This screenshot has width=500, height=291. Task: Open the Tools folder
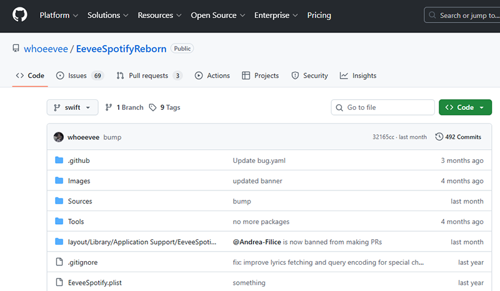76,222
